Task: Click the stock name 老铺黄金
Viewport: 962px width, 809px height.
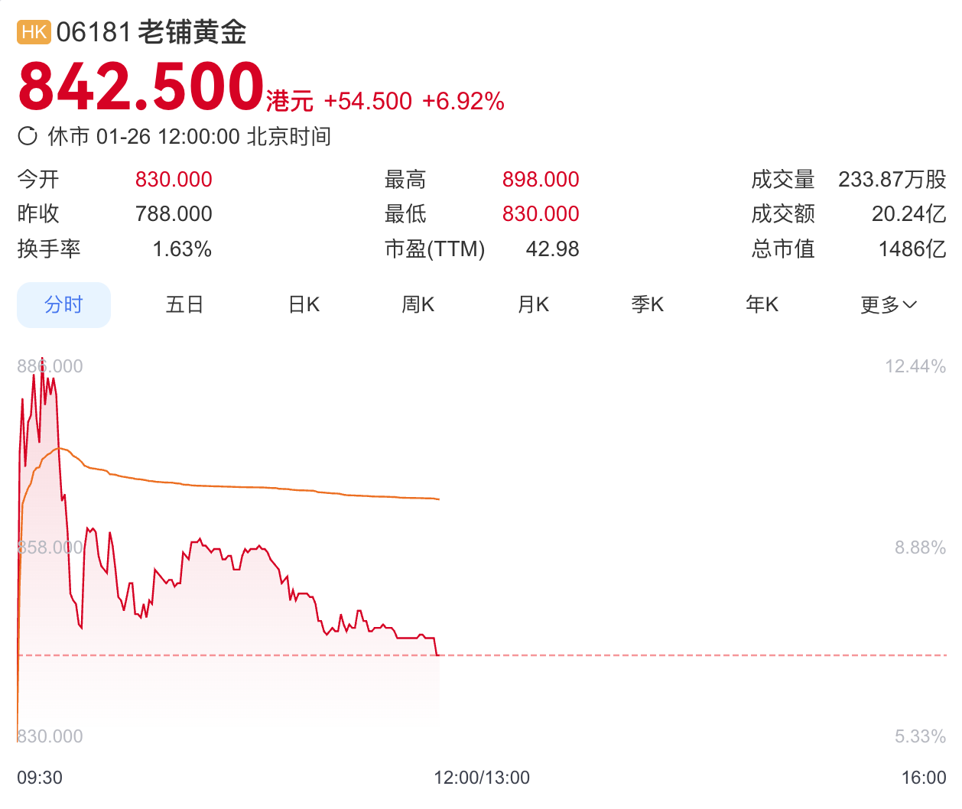Action: point(192,32)
